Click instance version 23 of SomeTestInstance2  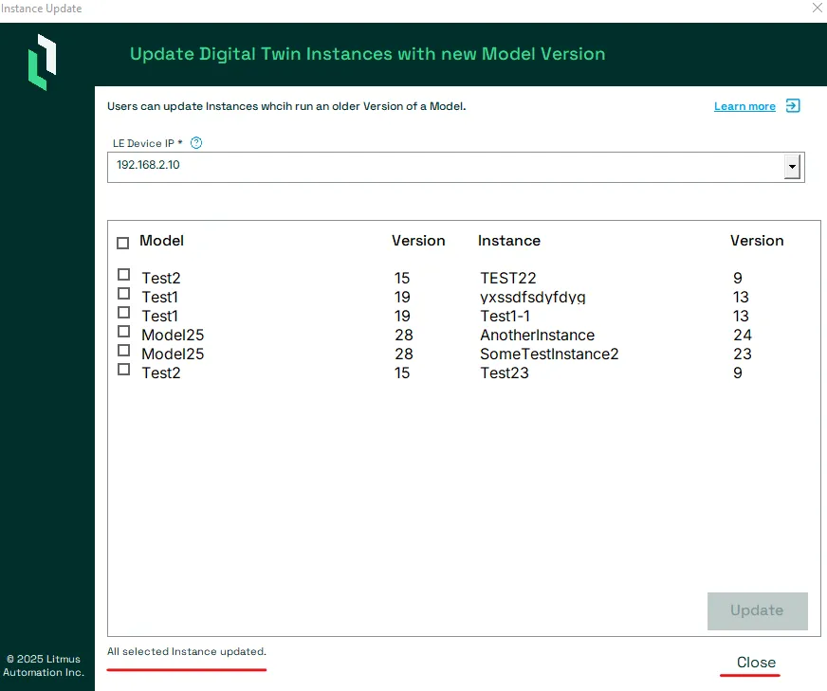pos(743,354)
